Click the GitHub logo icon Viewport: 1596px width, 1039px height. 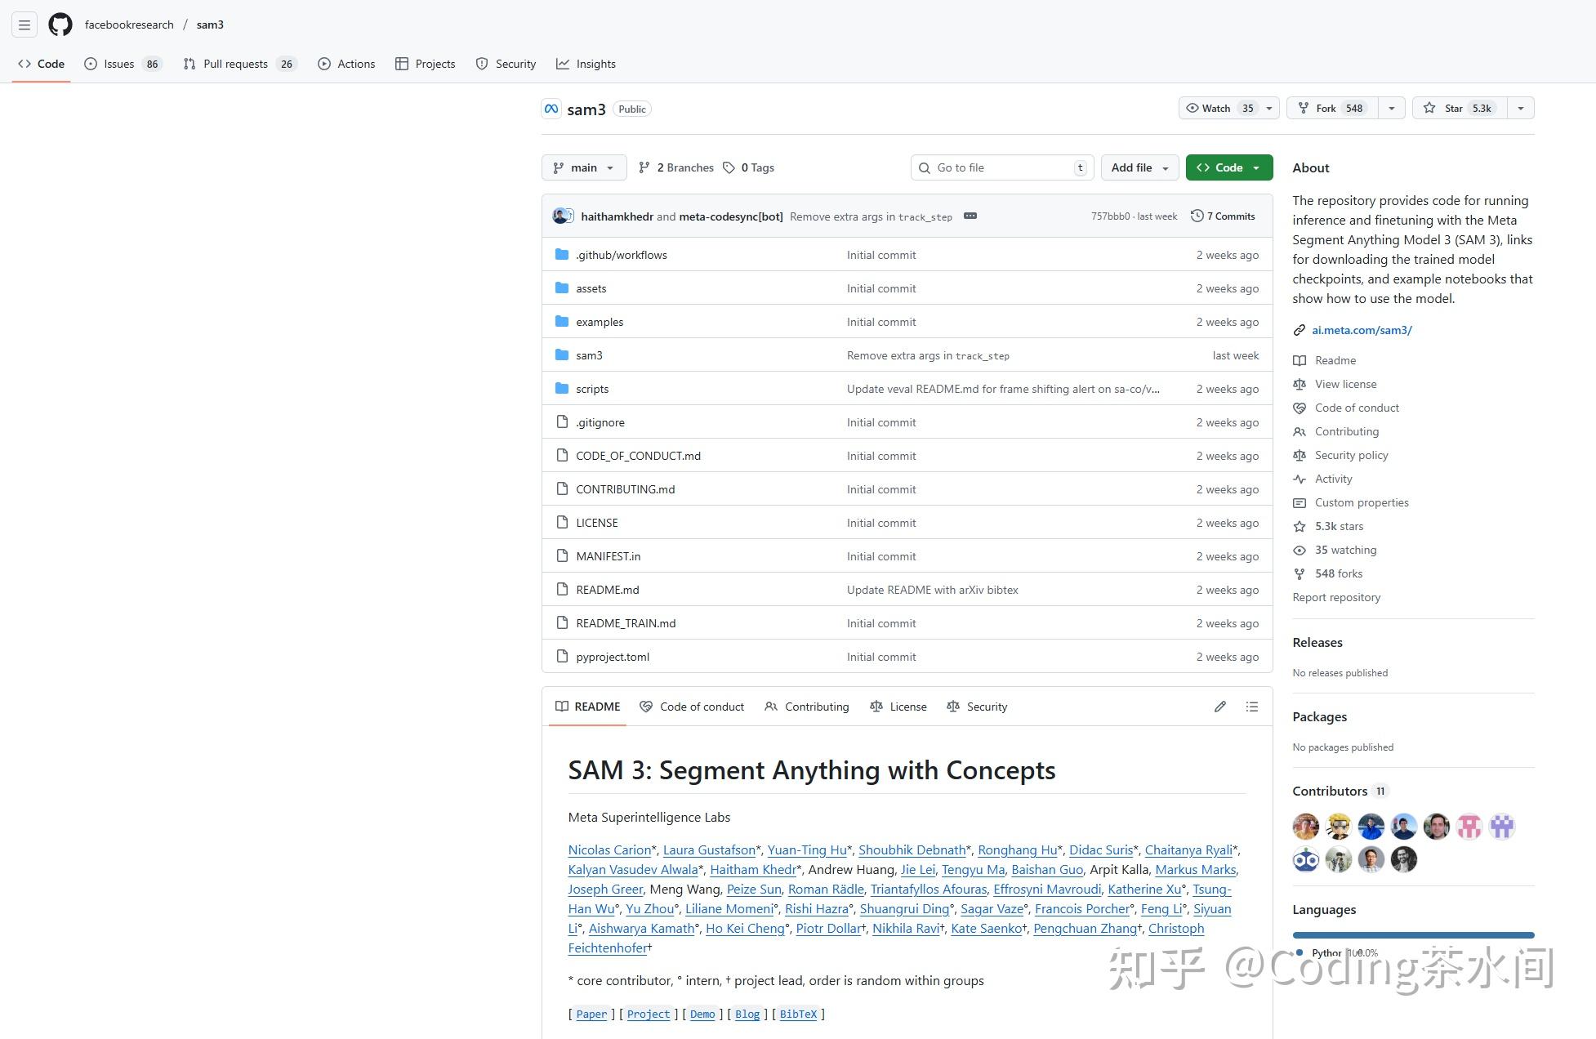60,25
